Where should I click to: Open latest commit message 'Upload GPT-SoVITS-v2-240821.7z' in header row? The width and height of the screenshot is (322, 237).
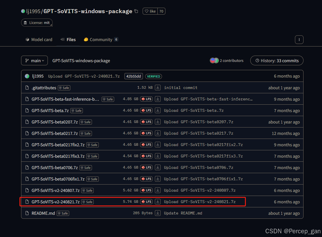(84, 76)
